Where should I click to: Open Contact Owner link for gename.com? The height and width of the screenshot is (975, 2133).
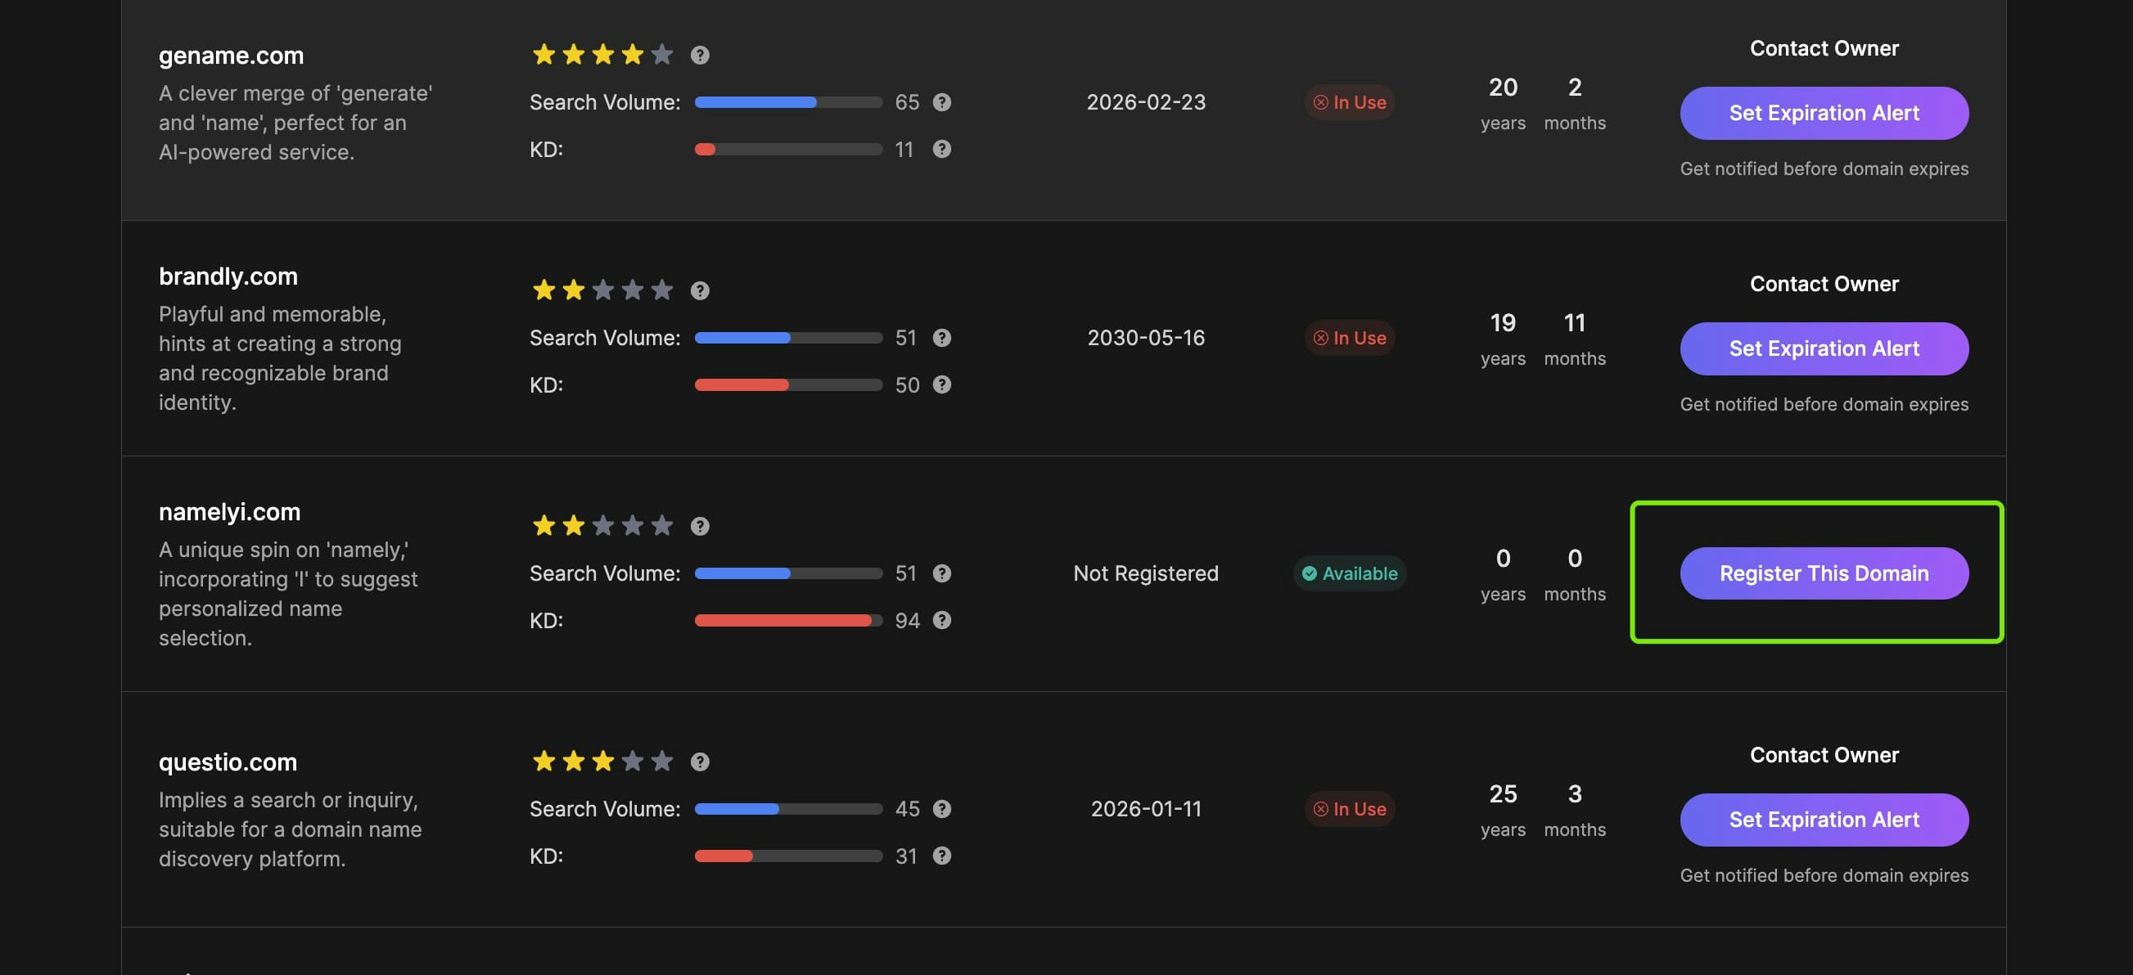pos(1824,48)
